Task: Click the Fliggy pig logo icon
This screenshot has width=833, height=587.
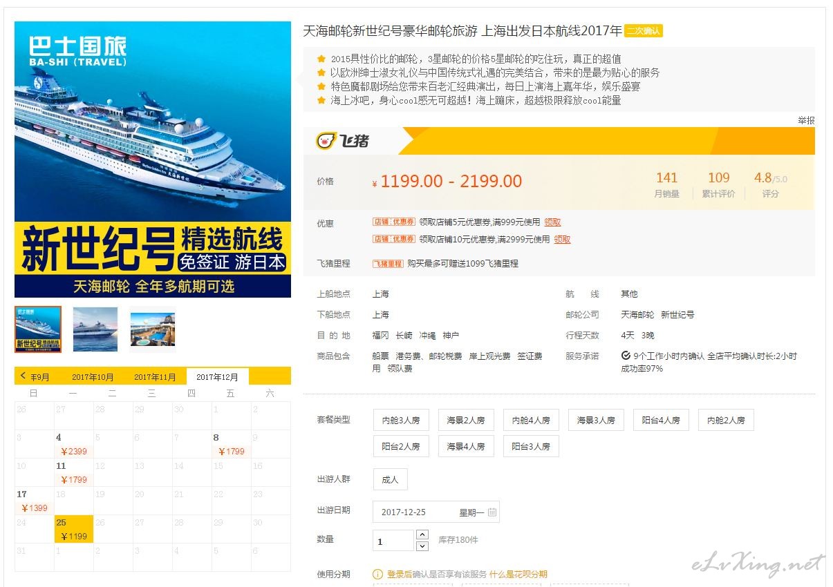Action: (326, 141)
